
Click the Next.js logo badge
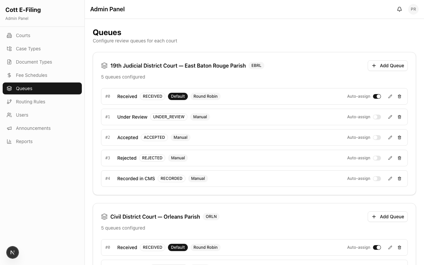(x=13, y=252)
